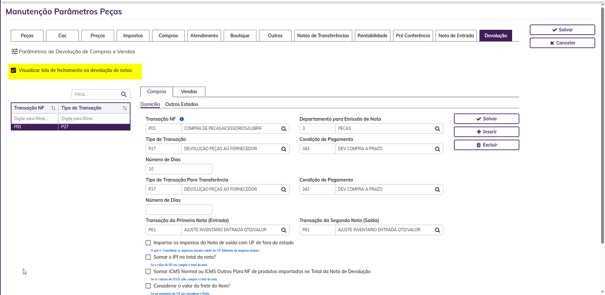
Task: Uncheck Visualizar tela de fechamento checkbox
Action: [13, 70]
